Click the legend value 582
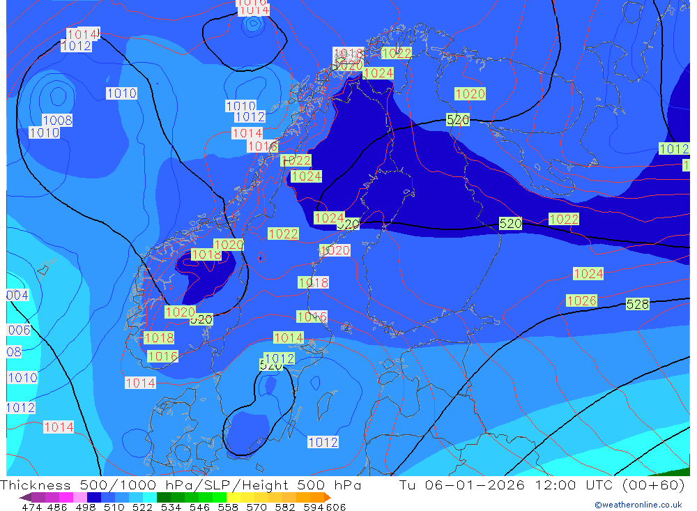 point(285,507)
